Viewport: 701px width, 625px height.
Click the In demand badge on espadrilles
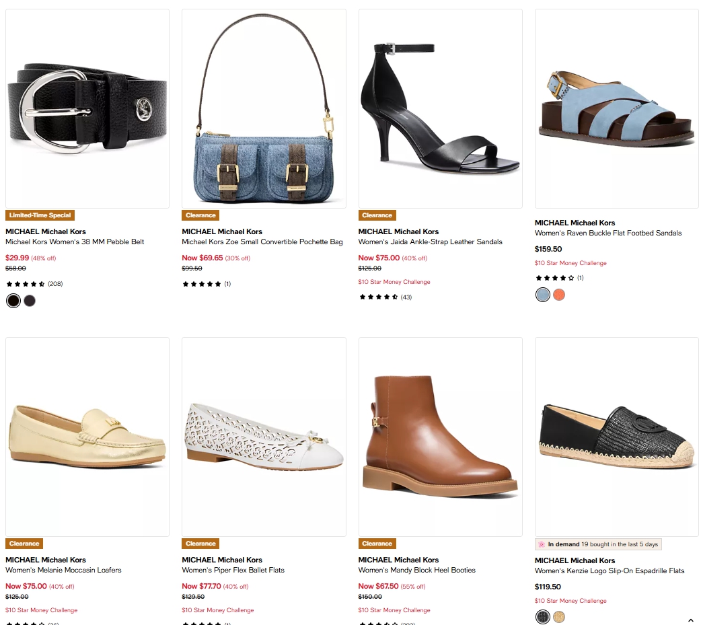click(598, 544)
